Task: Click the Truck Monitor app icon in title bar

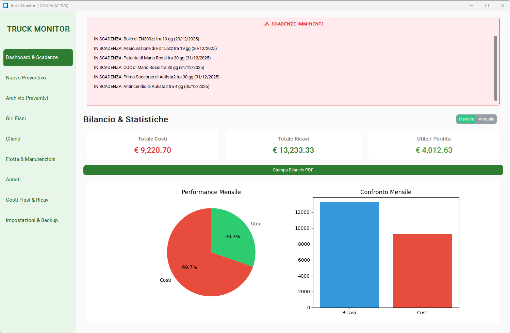Action: (x=5, y=5)
